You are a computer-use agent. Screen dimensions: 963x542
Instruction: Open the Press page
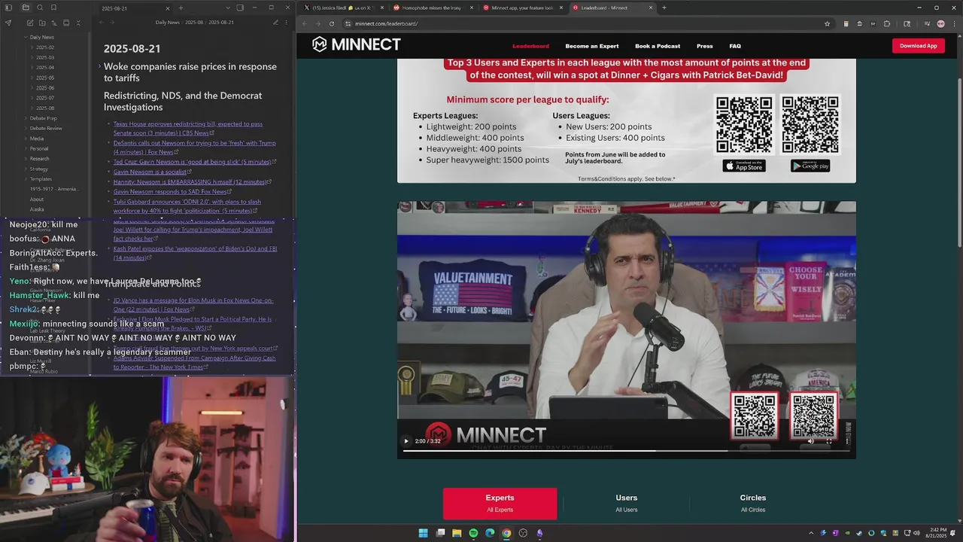coord(705,46)
